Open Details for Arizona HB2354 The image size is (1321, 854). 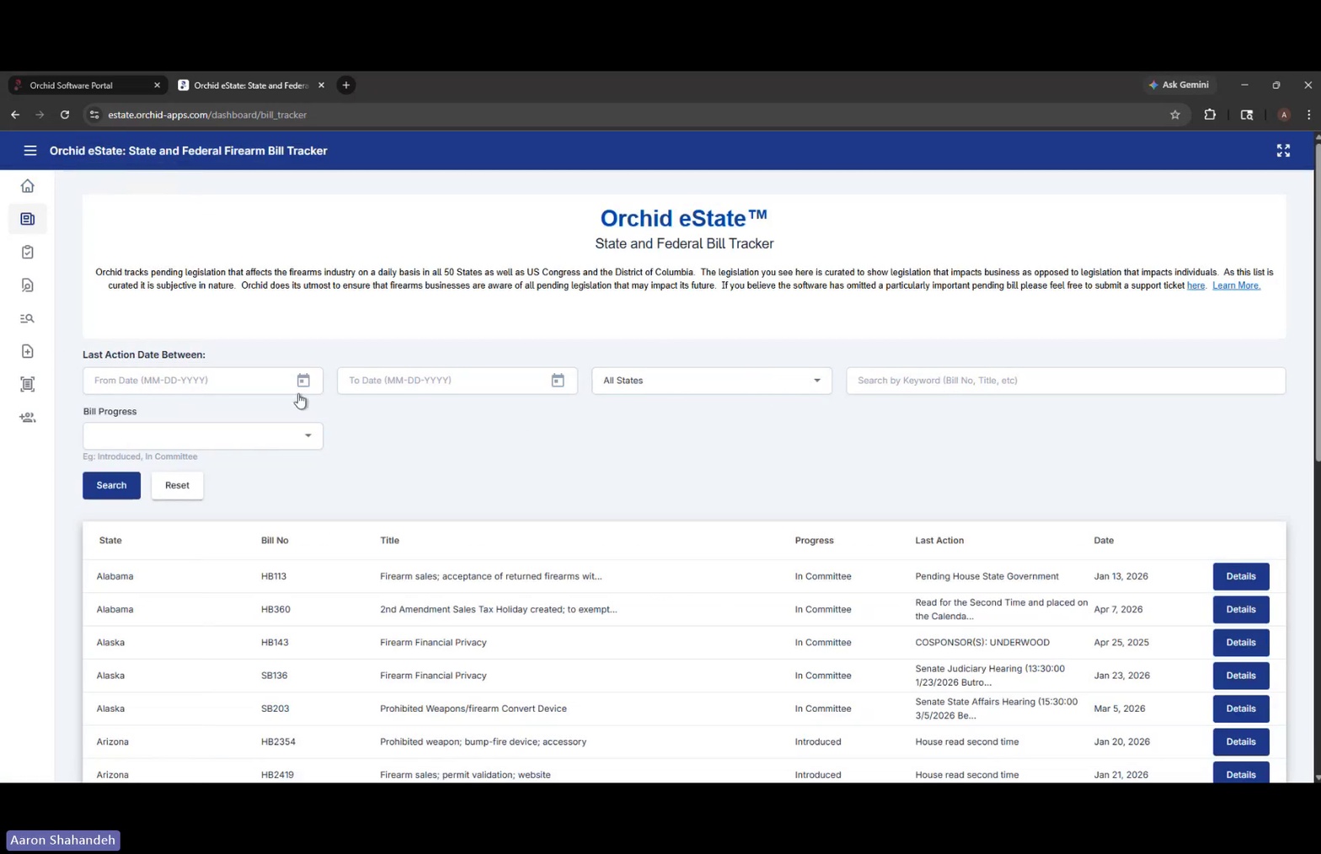[x=1241, y=742]
